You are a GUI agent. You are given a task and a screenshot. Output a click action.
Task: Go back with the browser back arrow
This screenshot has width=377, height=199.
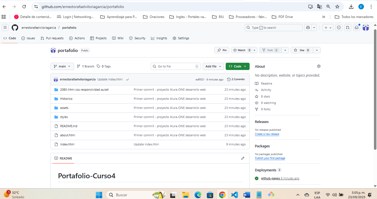click(x=4, y=7)
